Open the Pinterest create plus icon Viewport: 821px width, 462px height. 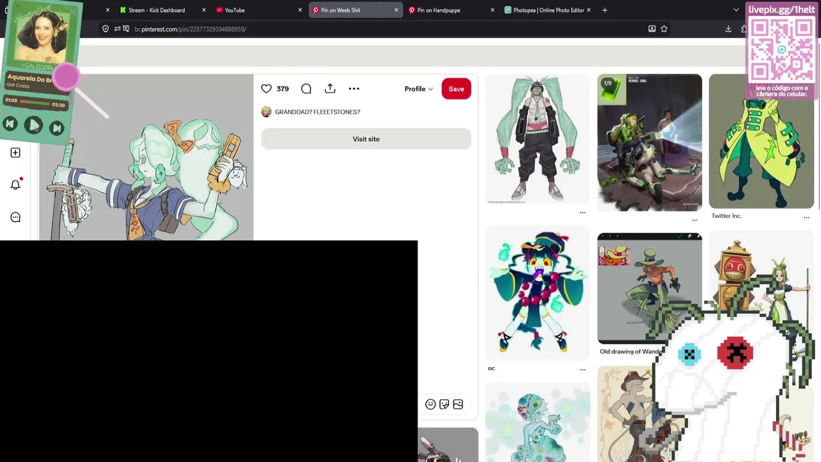pos(15,153)
